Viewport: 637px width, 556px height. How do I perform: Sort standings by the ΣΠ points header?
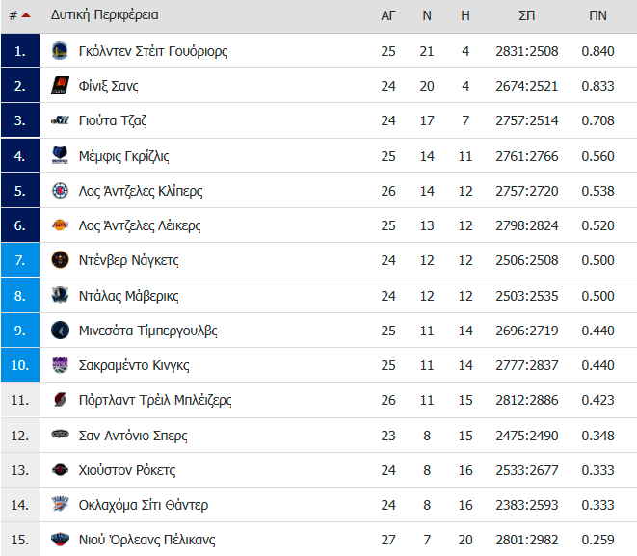tap(526, 15)
